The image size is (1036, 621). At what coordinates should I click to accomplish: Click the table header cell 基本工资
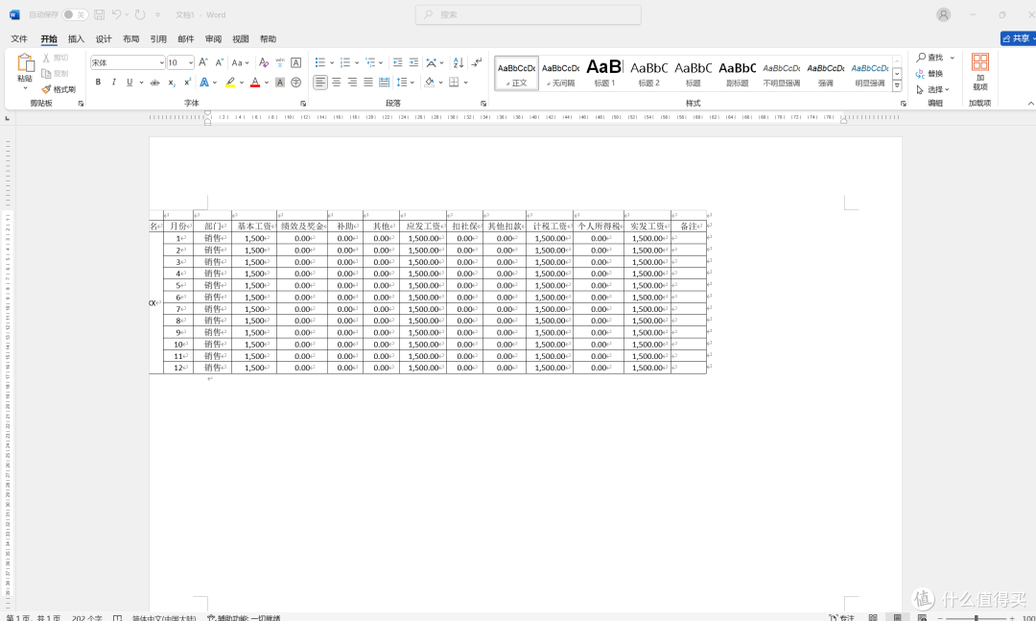pyautogui.click(x=254, y=227)
